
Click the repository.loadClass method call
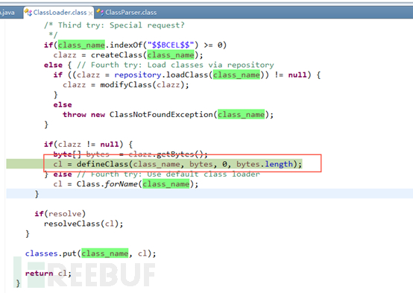pos(161,75)
